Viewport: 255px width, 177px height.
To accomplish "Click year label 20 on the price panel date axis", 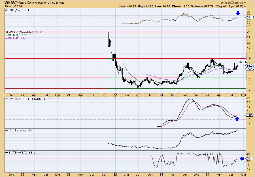I will pos(22,95).
